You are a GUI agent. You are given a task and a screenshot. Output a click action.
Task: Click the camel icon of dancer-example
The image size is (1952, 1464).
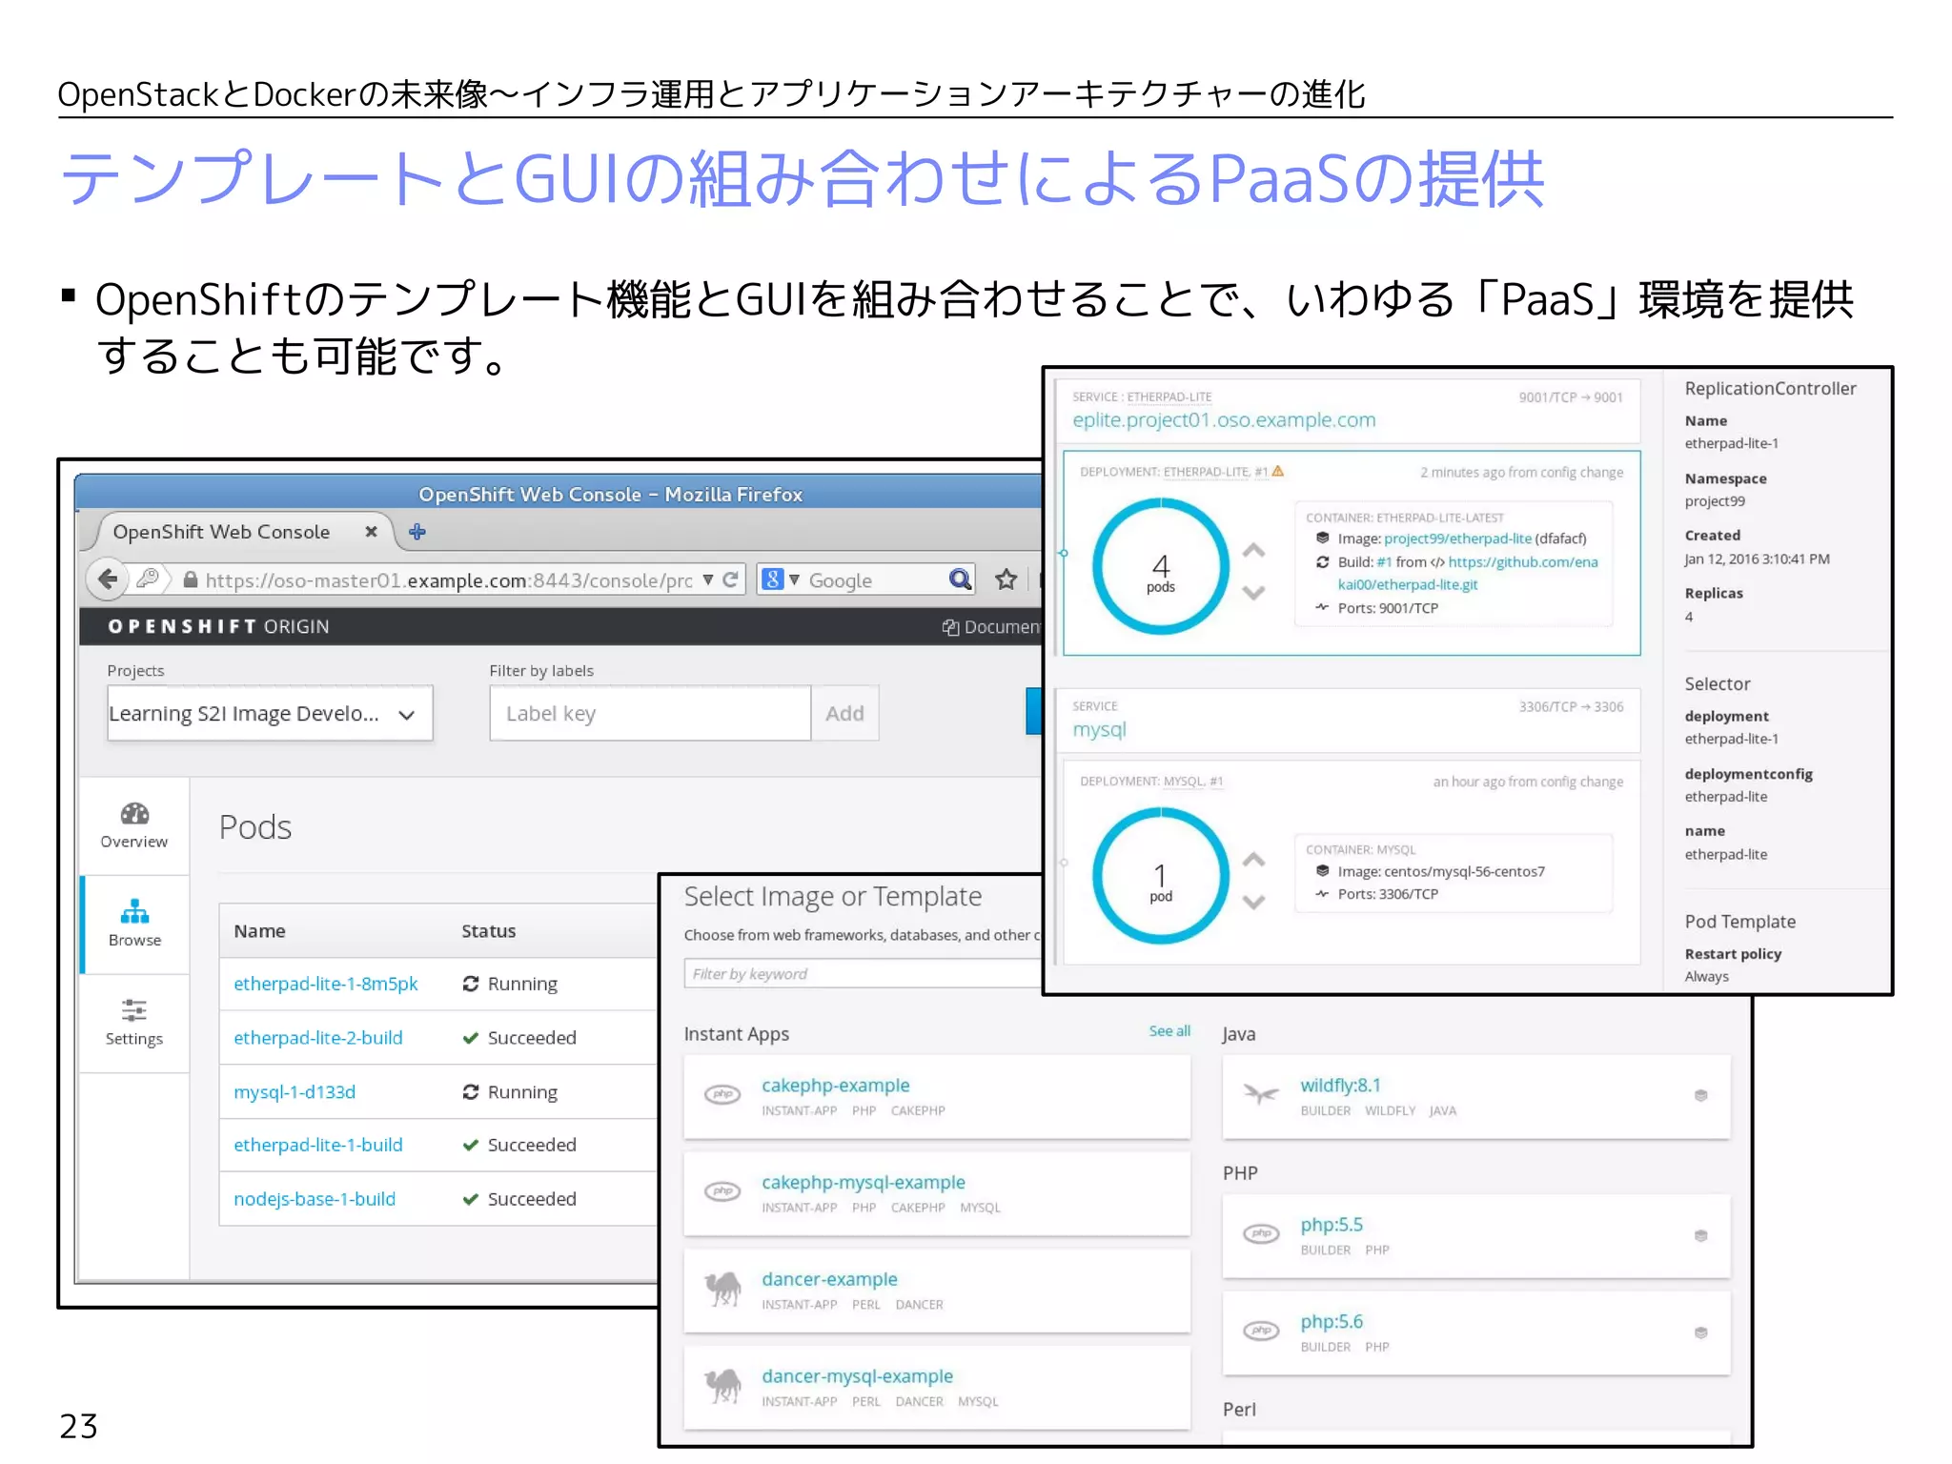coord(723,1289)
